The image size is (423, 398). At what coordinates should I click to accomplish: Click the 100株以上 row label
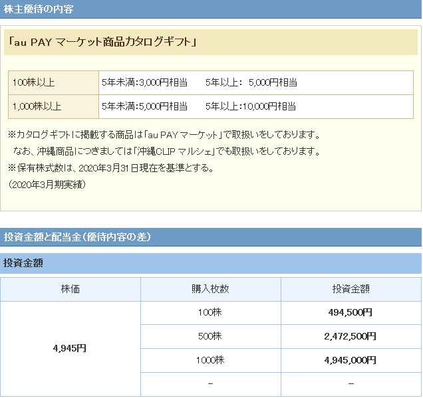click(x=34, y=82)
